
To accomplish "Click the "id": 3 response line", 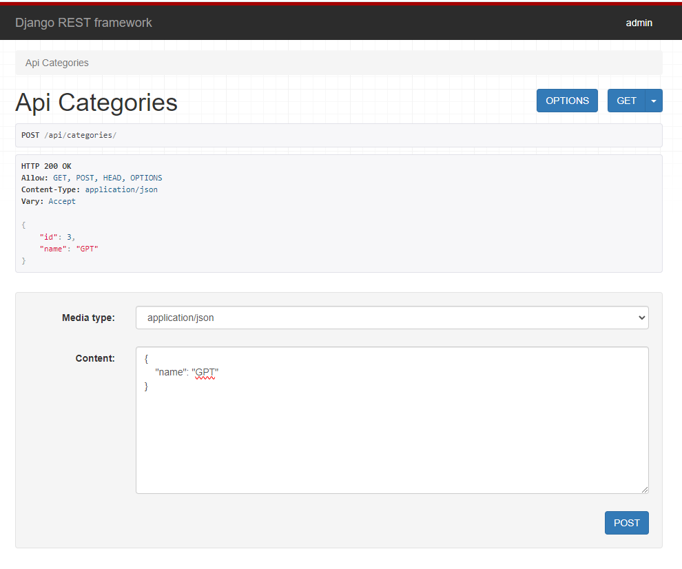I will pos(57,237).
